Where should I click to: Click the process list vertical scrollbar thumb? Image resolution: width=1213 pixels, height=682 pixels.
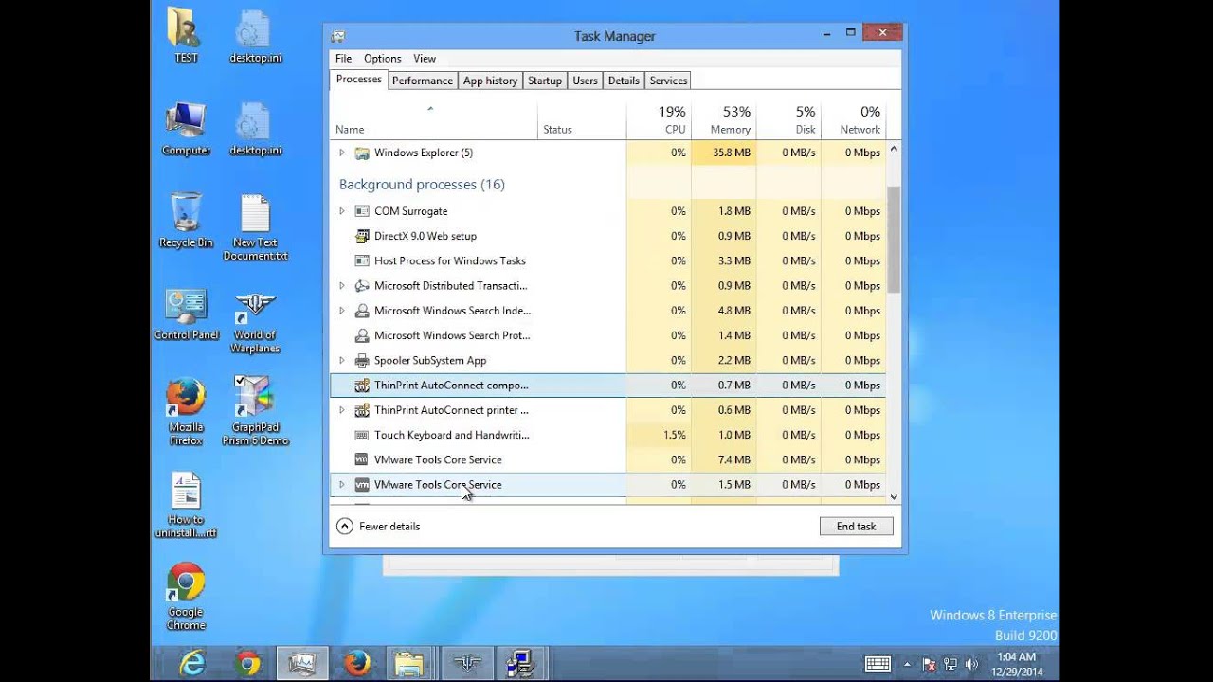894,240
